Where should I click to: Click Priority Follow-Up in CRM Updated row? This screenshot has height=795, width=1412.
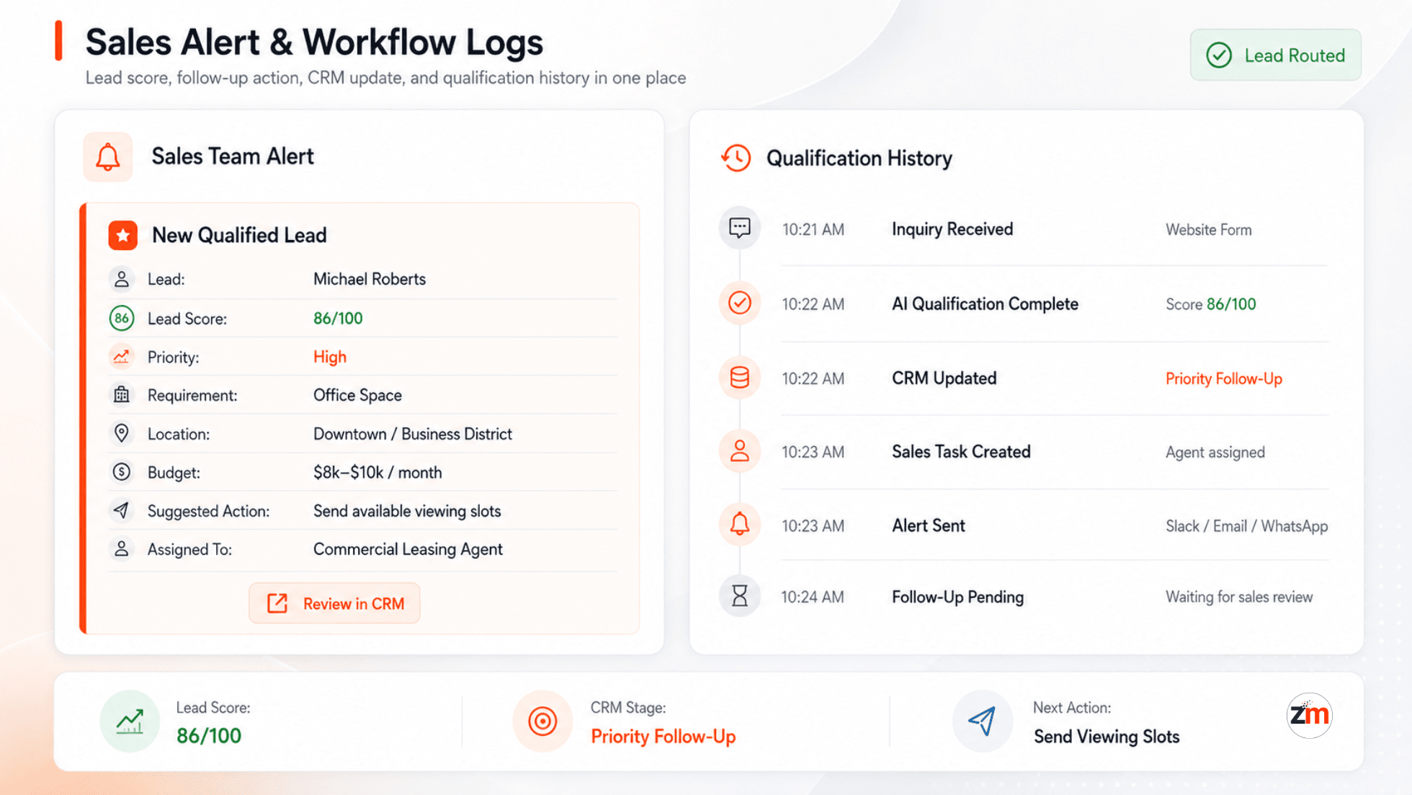(1224, 378)
